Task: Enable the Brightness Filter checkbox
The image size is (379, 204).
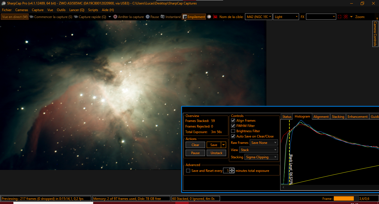Action: 233,131
